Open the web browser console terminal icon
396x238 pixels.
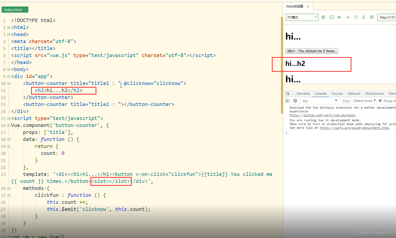tap(331, 17)
